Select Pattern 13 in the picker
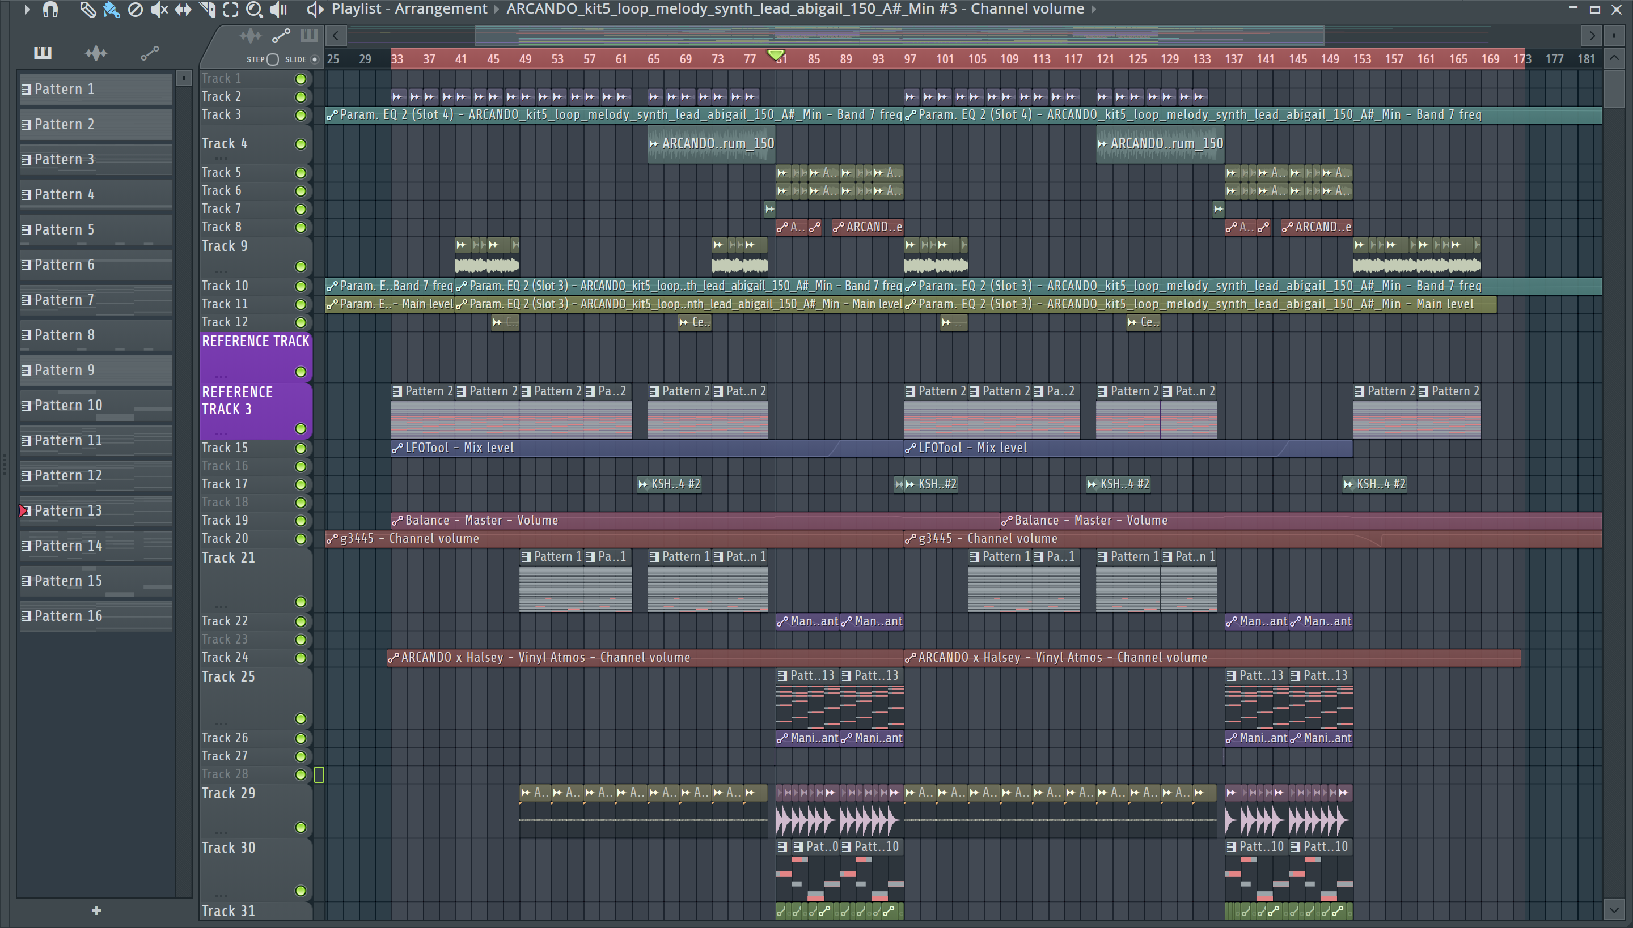Viewport: 1633px width, 928px height. point(96,511)
